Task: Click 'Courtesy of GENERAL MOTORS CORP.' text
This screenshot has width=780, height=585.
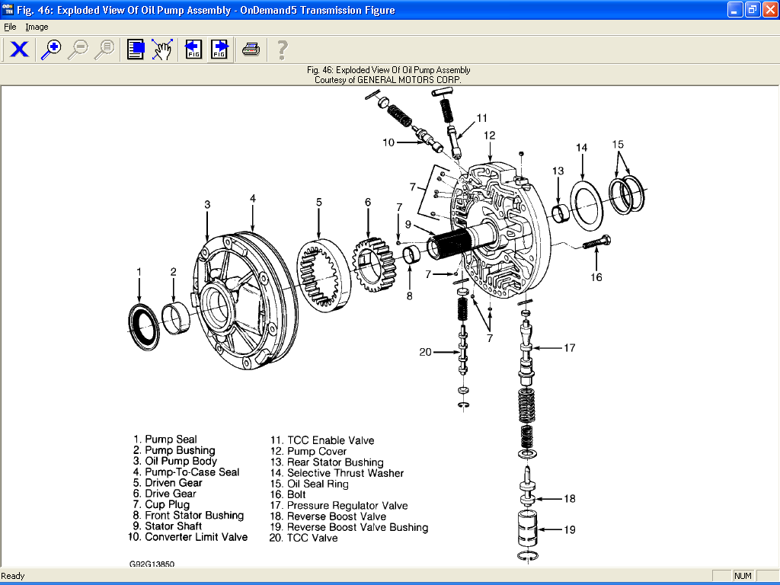Action: click(388, 79)
